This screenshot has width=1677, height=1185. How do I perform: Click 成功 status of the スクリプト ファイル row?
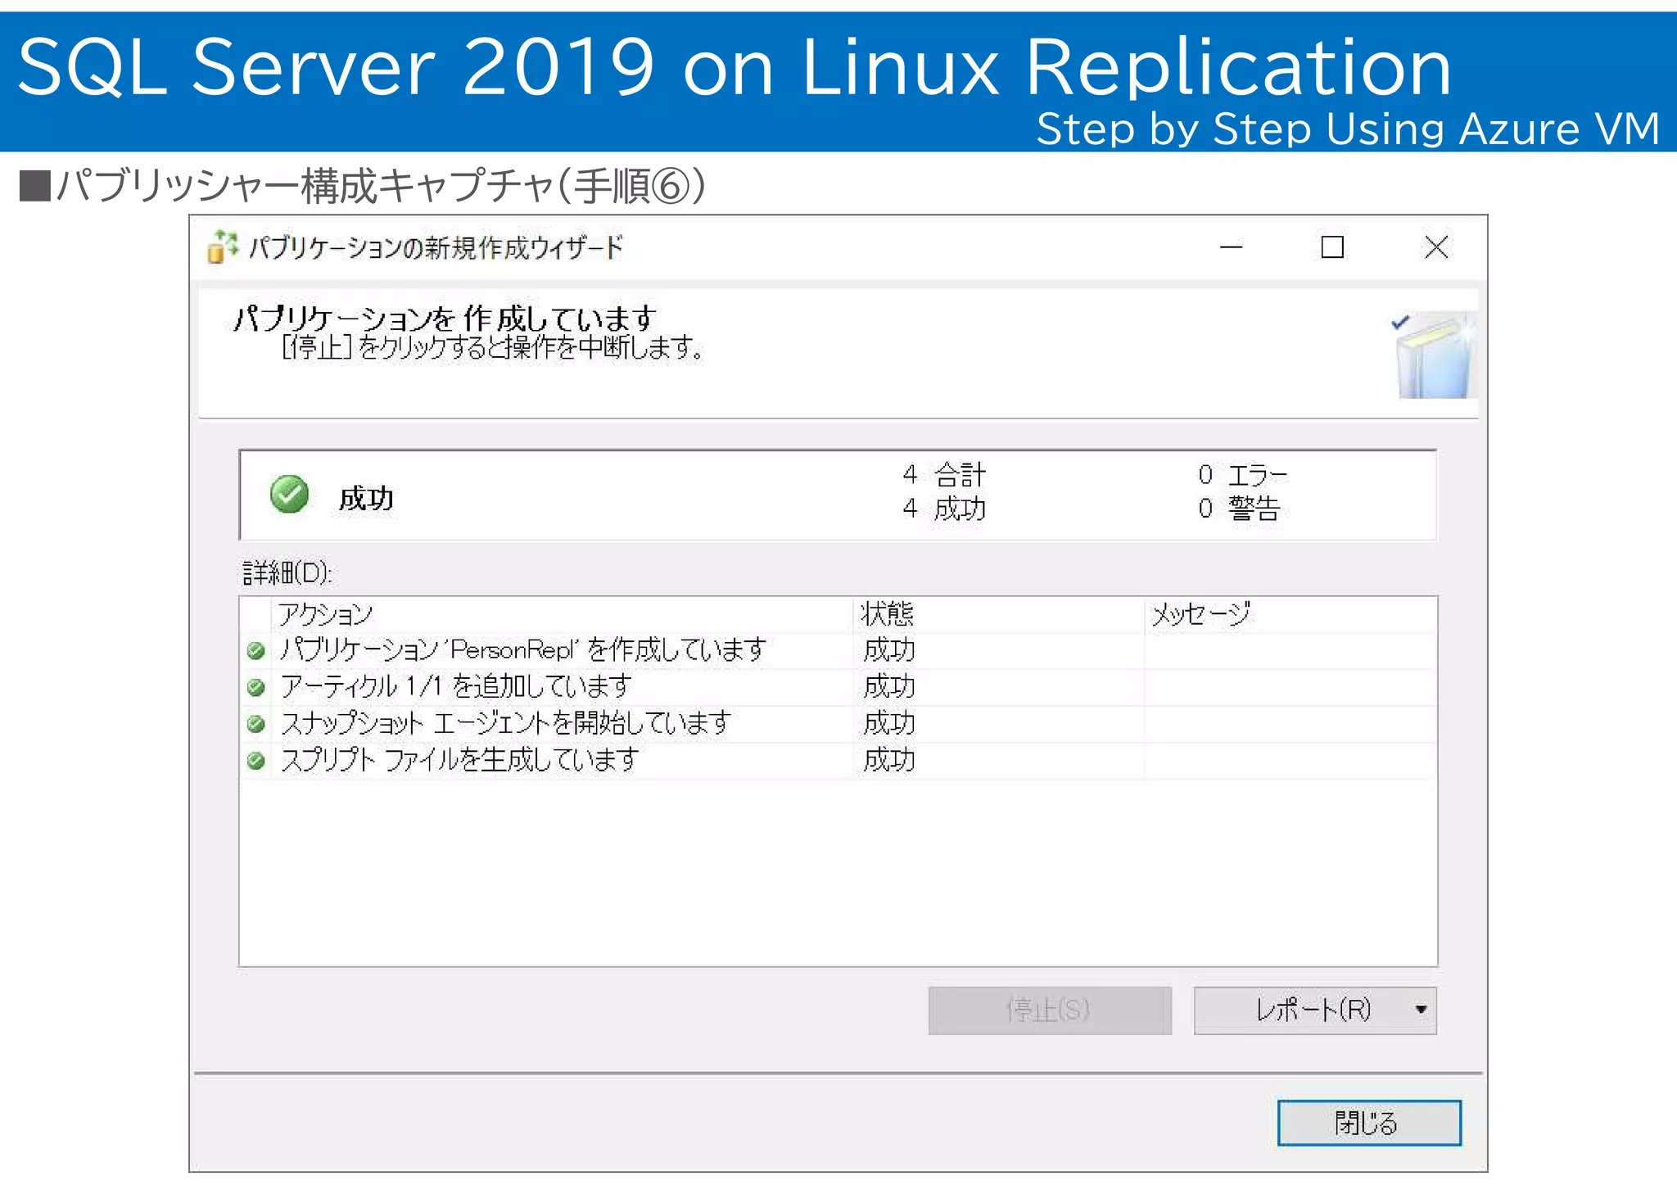pyautogui.click(x=889, y=761)
